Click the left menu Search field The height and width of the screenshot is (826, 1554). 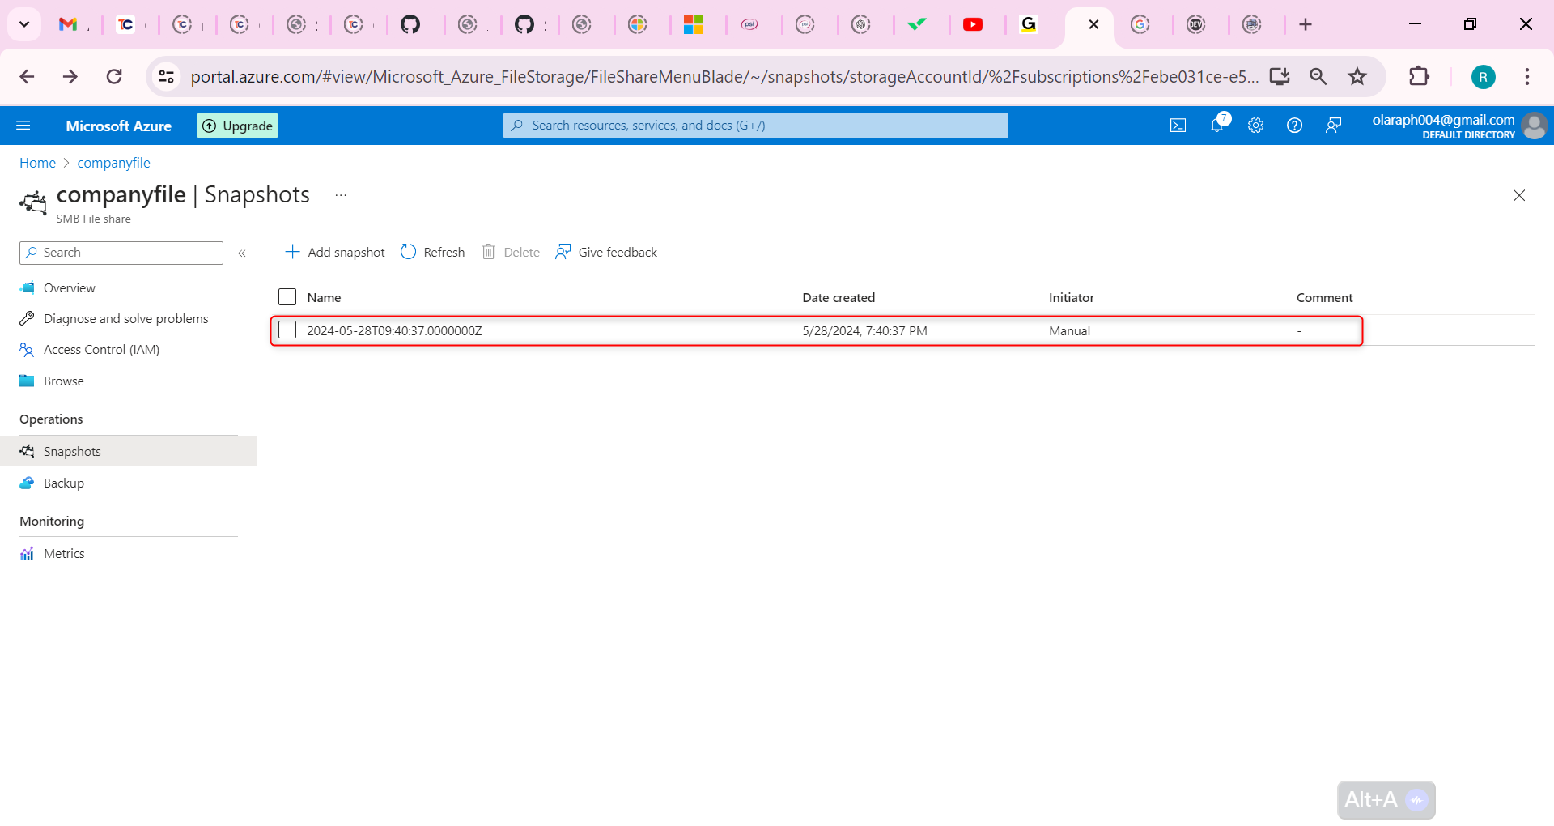click(121, 253)
